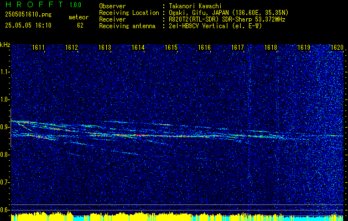The width and height of the screenshot is (348, 221).
Task: Click the version number 1.0.0
Action: [75, 5]
